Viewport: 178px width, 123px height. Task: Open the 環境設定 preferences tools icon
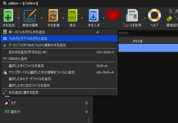172,15
